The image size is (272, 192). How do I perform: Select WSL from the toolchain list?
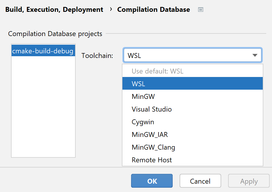click(193, 84)
